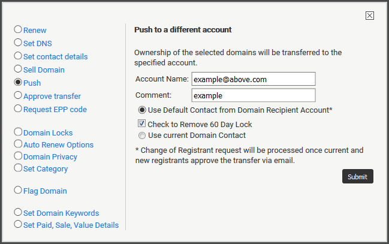Select Use Default Contact from Recipient Account
Image resolution: width=389 pixels, height=244 pixels.
click(x=142, y=110)
